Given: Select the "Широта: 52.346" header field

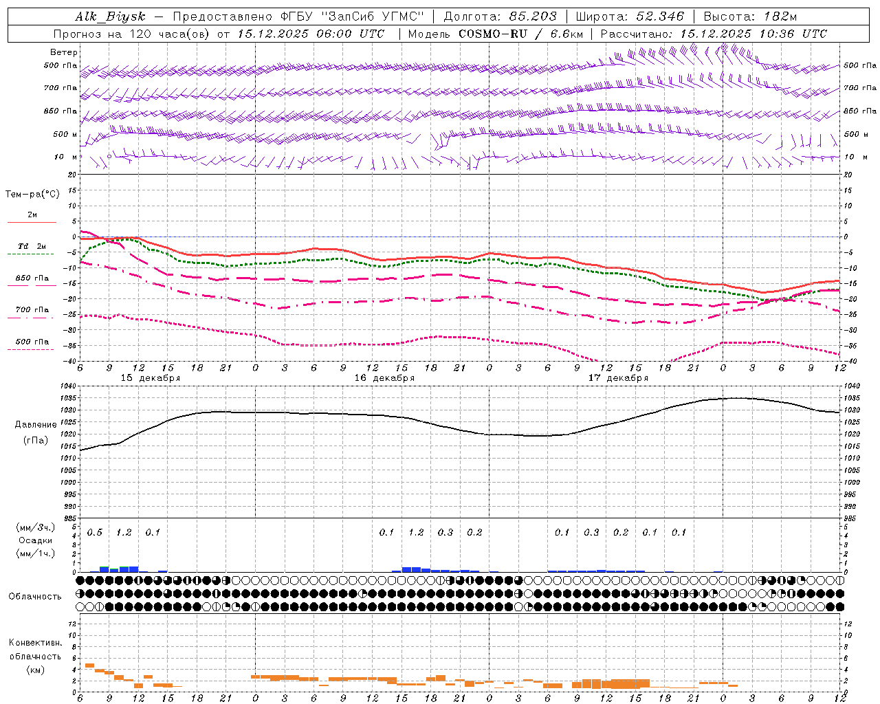Looking at the screenshot, I should point(630,17).
